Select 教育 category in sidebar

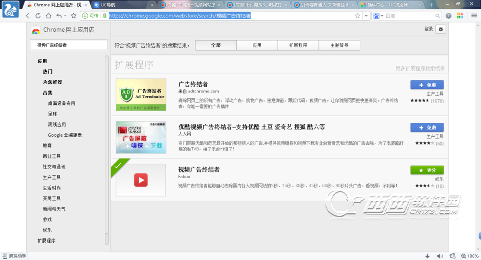point(47,145)
